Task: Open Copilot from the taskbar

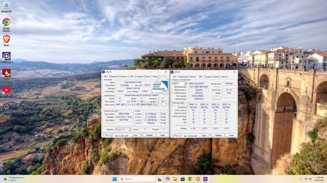Action: pyautogui.click(x=168, y=179)
